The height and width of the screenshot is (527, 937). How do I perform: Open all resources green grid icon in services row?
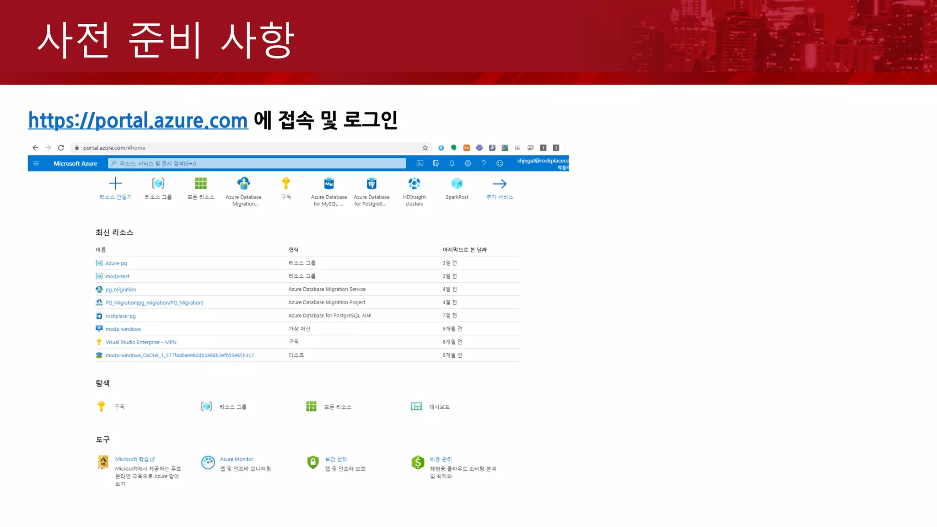[201, 183]
